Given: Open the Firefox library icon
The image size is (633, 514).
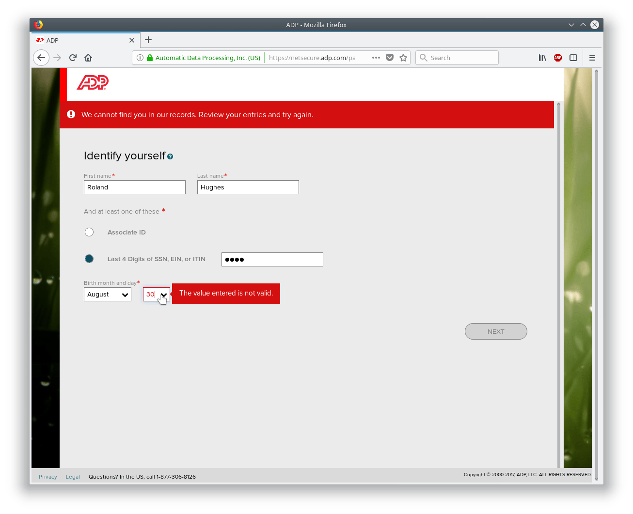Looking at the screenshot, I should pyautogui.click(x=542, y=57).
